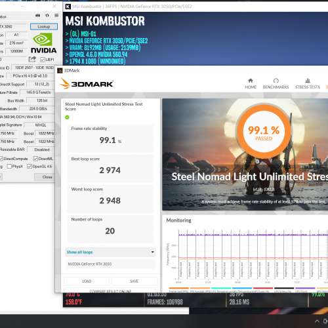Click the NVIDIA logo in GPU-Z
This screenshot has width=328, height=328.
click(x=43, y=43)
